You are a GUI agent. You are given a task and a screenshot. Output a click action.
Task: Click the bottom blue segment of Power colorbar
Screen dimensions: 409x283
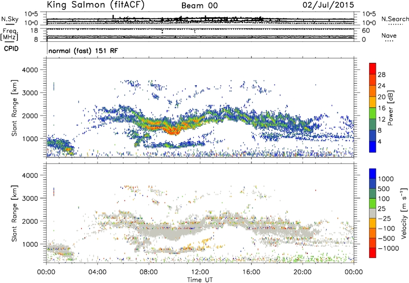[373, 147]
